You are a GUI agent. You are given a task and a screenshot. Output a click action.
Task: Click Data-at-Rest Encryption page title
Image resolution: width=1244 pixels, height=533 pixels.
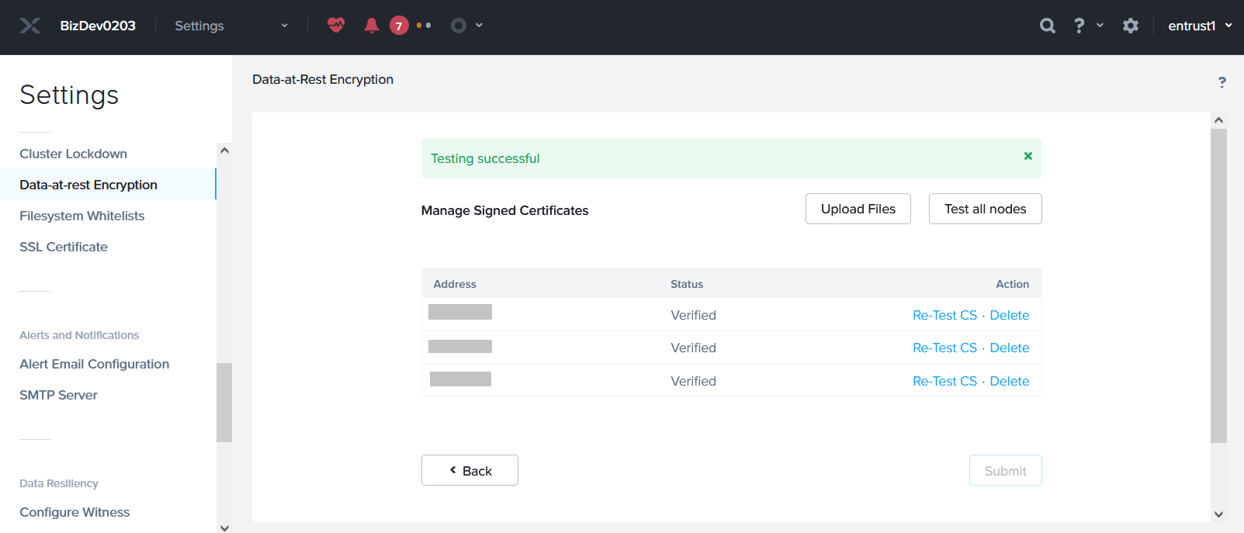323,79
